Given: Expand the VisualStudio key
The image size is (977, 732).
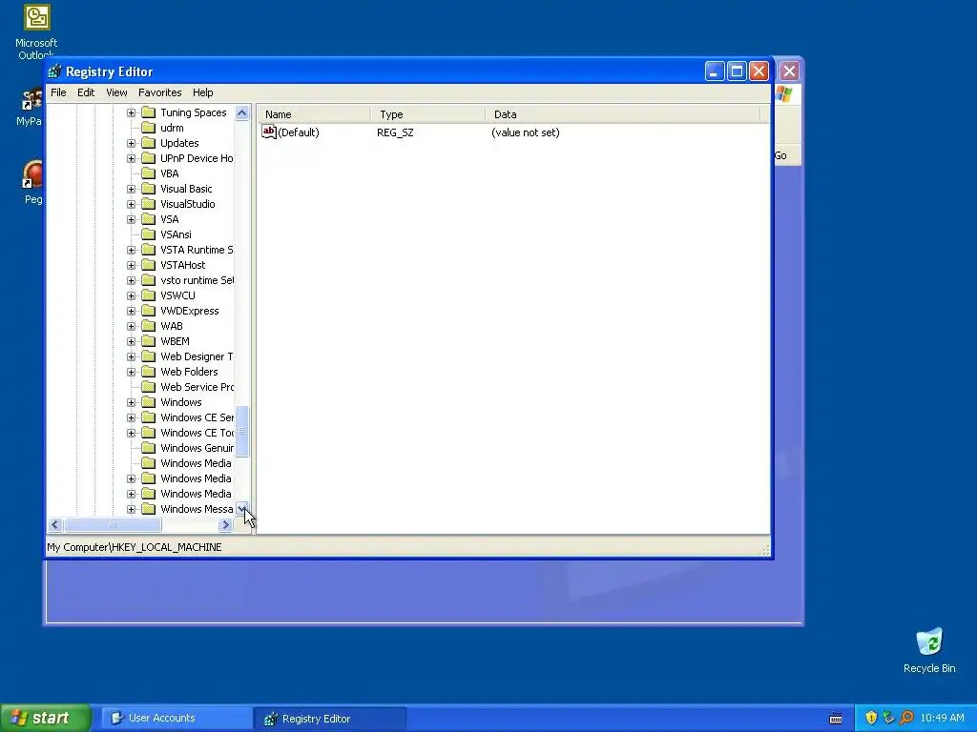Looking at the screenshot, I should click(131, 204).
